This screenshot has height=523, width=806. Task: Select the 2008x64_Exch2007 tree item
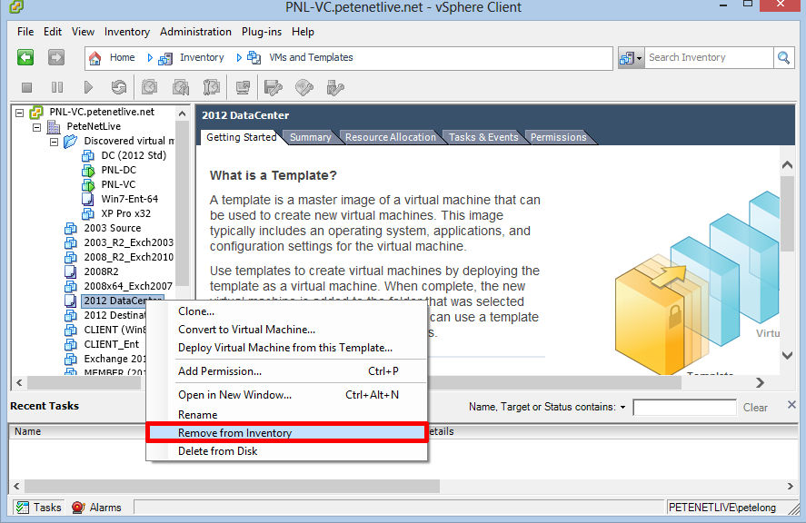pos(128,286)
